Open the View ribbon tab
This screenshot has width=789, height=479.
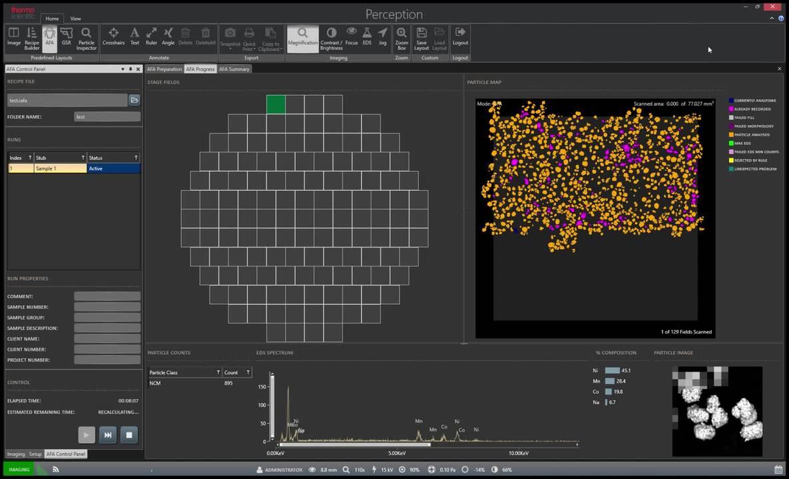point(75,19)
